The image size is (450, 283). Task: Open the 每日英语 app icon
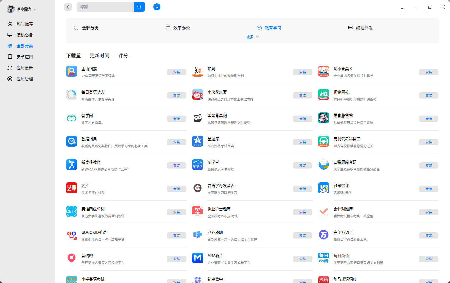pyautogui.click(x=324, y=258)
